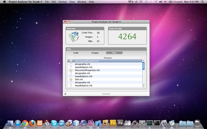The width and height of the screenshot is (207, 129).
Task: Click the battery (Charged) status item
Action: click(x=175, y=2)
